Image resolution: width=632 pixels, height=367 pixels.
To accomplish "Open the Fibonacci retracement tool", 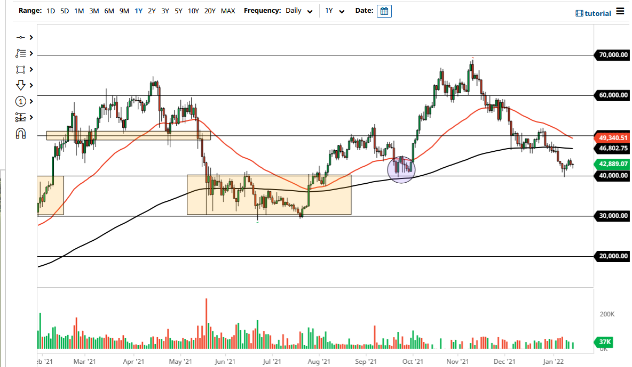I will coord(21,53).
